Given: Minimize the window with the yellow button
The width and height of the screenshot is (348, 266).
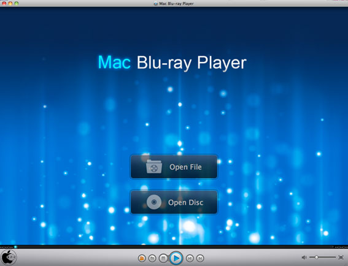Looking at the screenshot, I should tap(10, 3).
